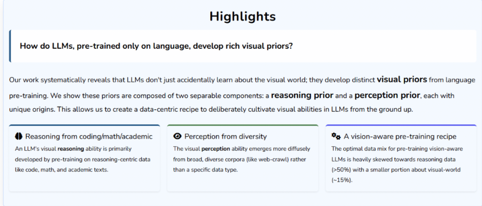
Task: Click the Perception card's description text
Action: coord(241,159)
